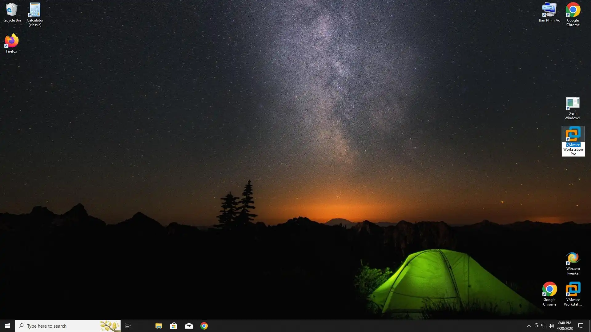Select the Winaero Tweaker shortcut

[573, 263]
